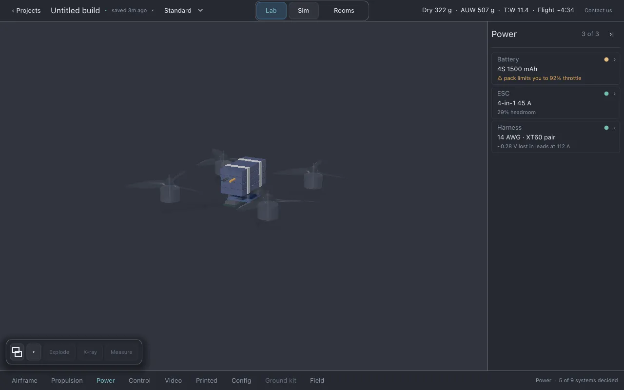This screenshot has width=624, height=390.
Task: Click the green status dot on ESC
Action: (x=606, y=94)
